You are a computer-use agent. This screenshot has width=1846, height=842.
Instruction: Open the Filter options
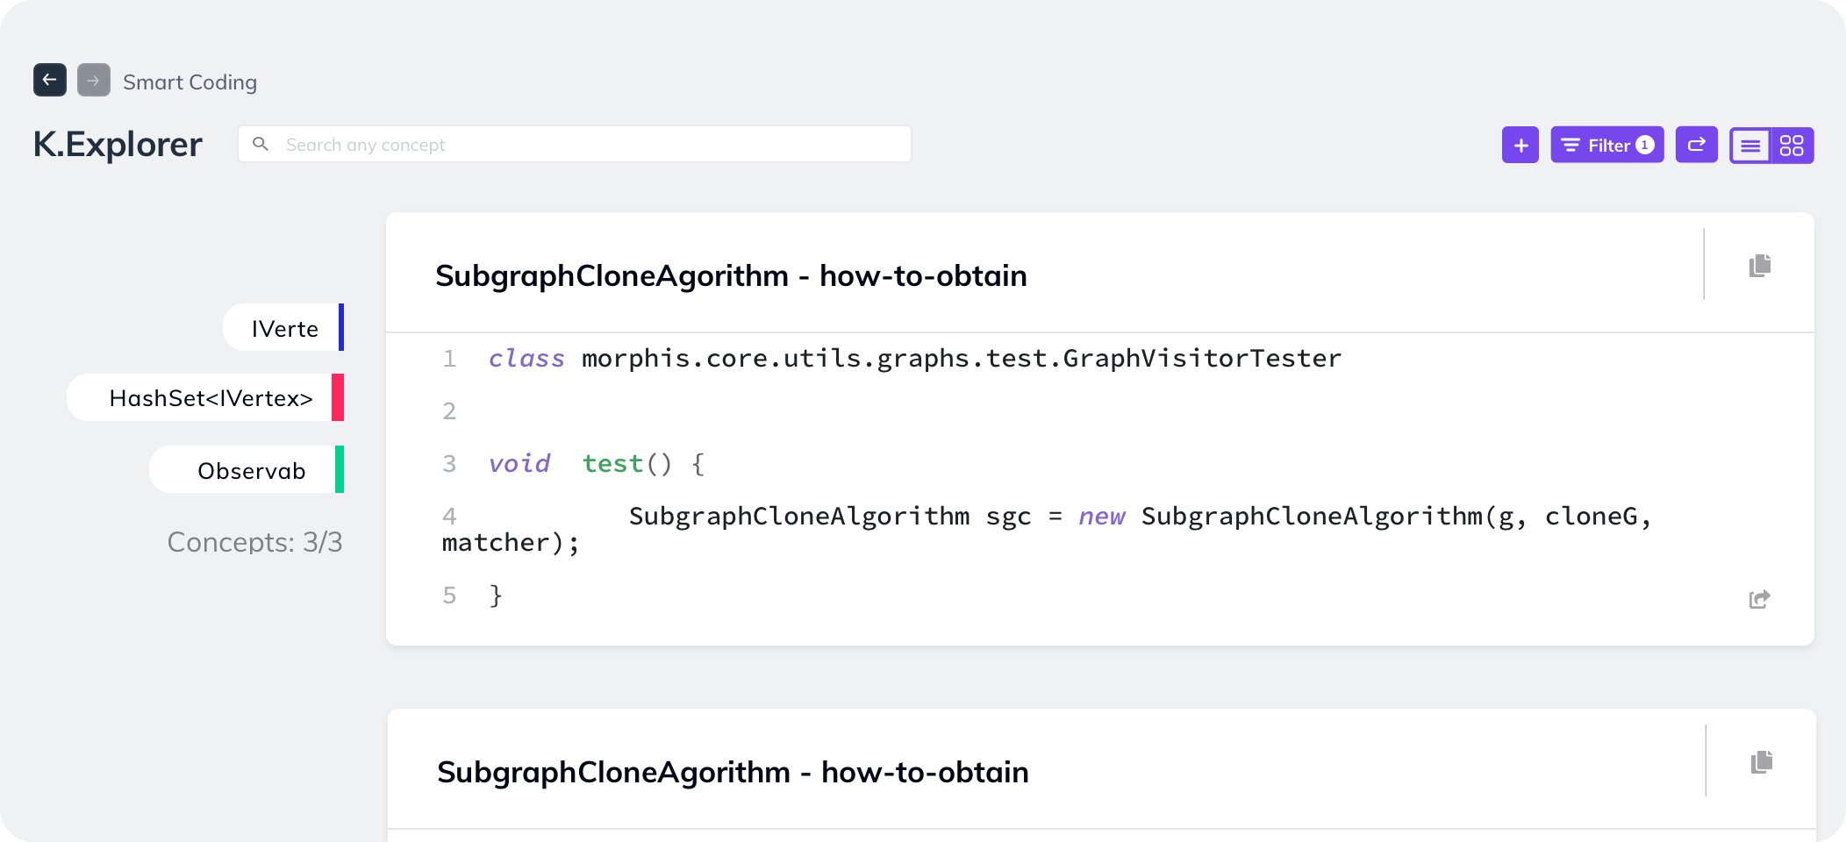[x=1606, y=146]
